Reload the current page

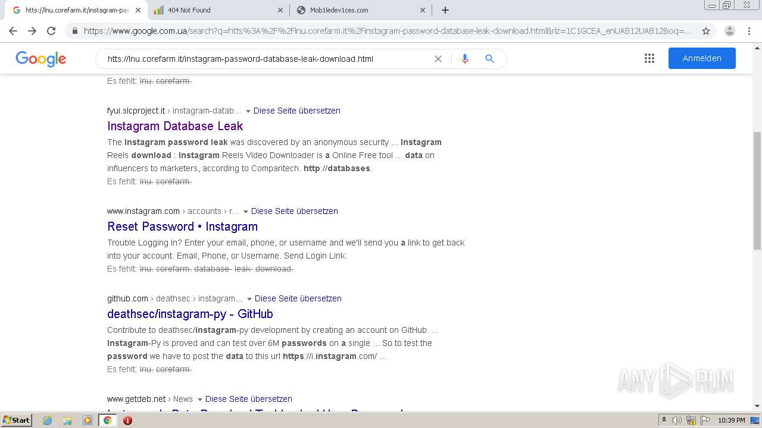(51, 31)
